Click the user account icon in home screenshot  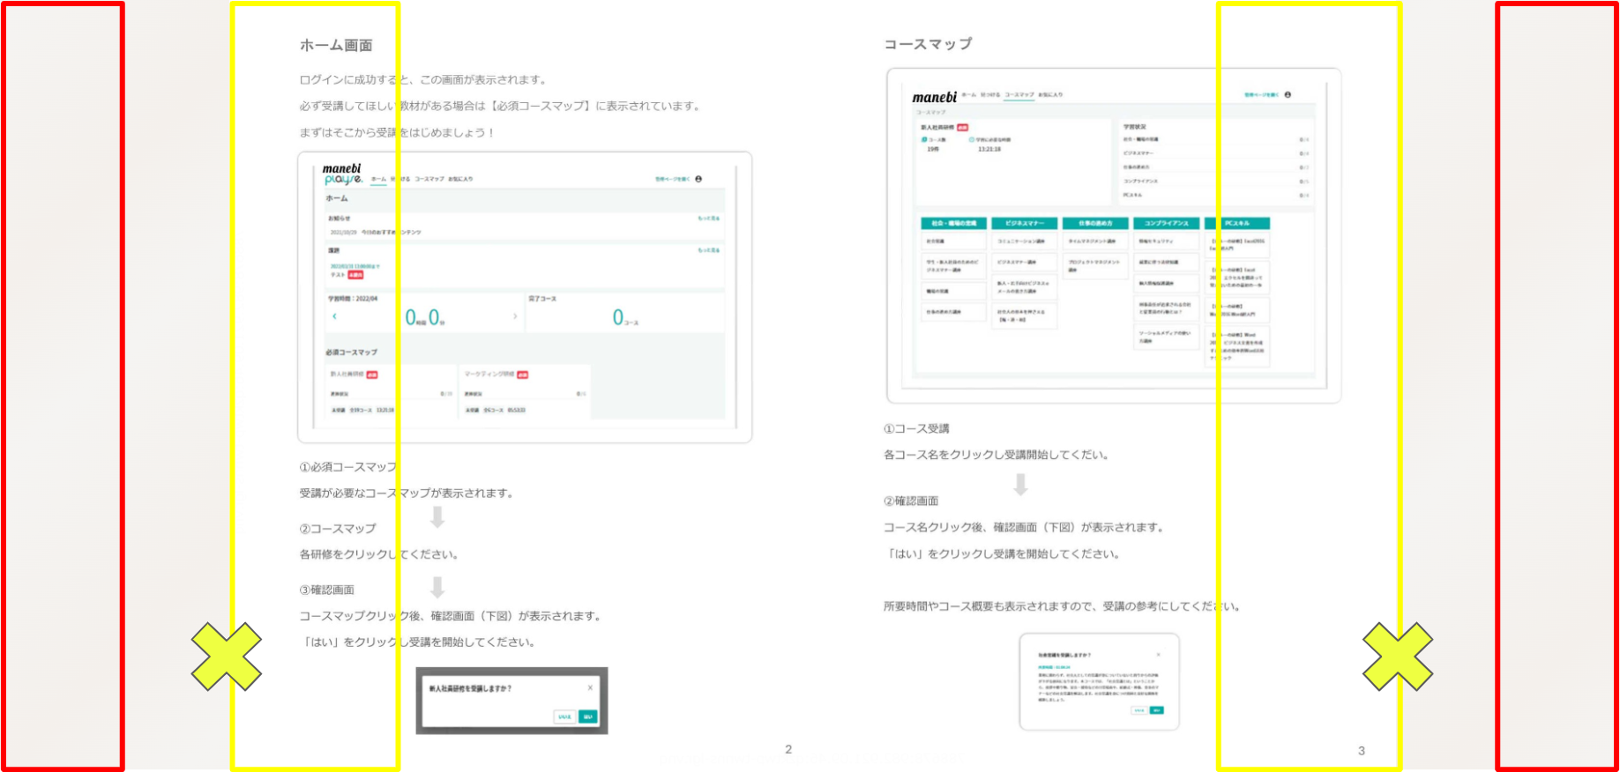pos(698,179)
